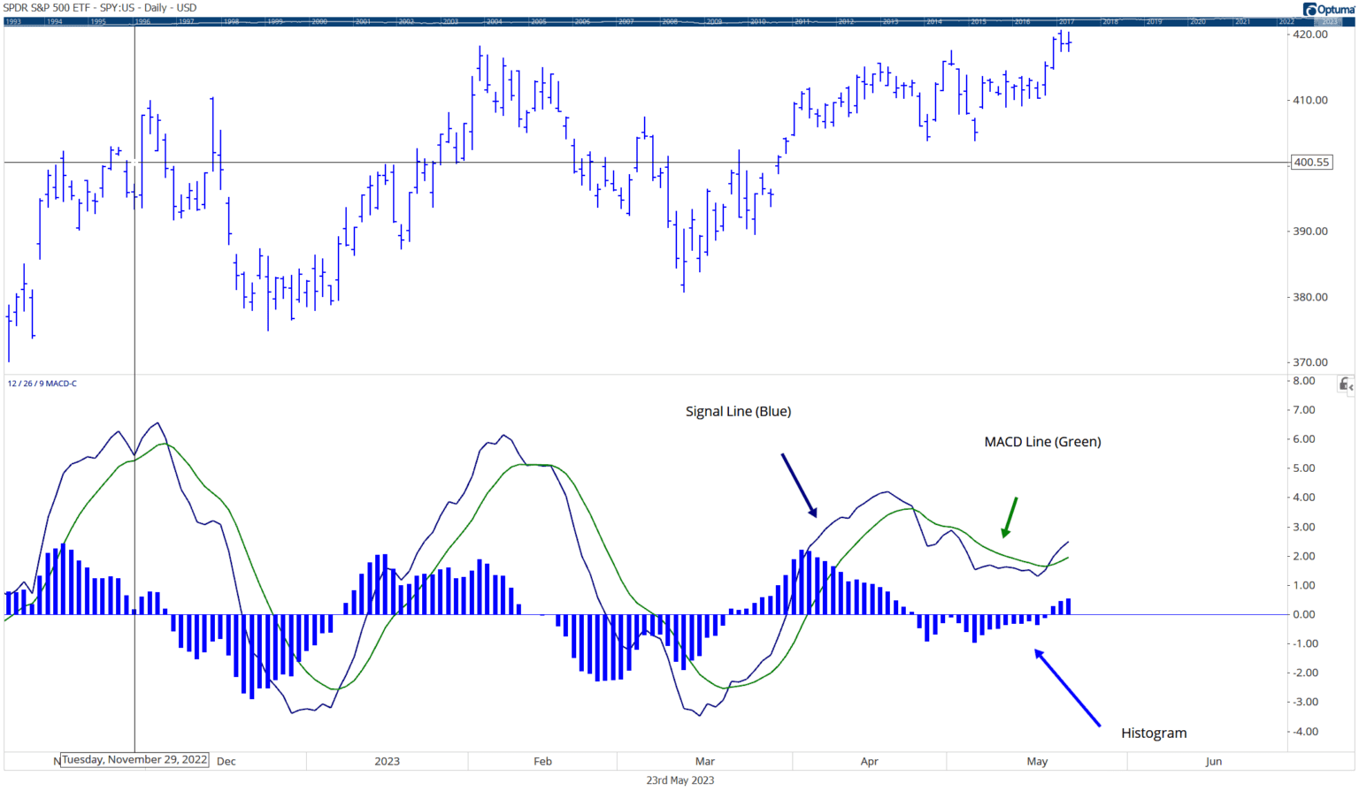Click the 410.00 price axis label

1310,100
